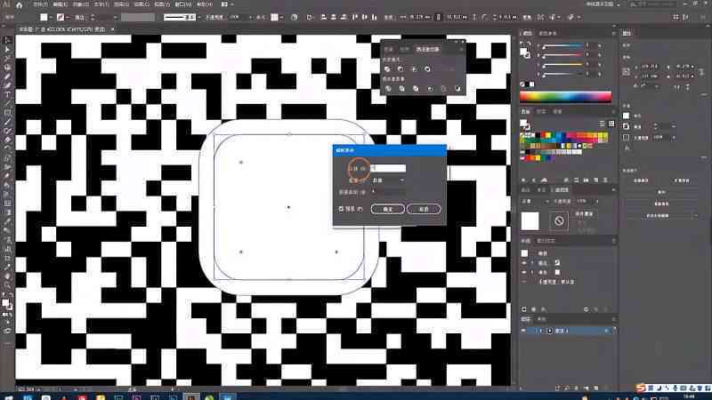Click the Minus Back pathfinder icon
Image resolution: width=712 pixels, height=400 pixels.
pos(457,88)
